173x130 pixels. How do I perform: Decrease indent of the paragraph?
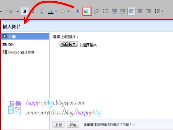coord(114,11)
